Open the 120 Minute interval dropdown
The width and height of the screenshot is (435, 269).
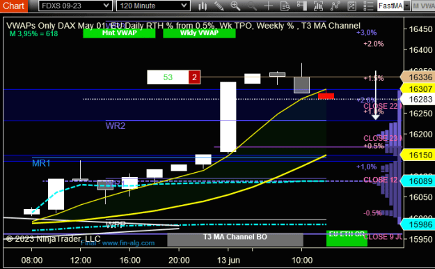coord(153,6)
